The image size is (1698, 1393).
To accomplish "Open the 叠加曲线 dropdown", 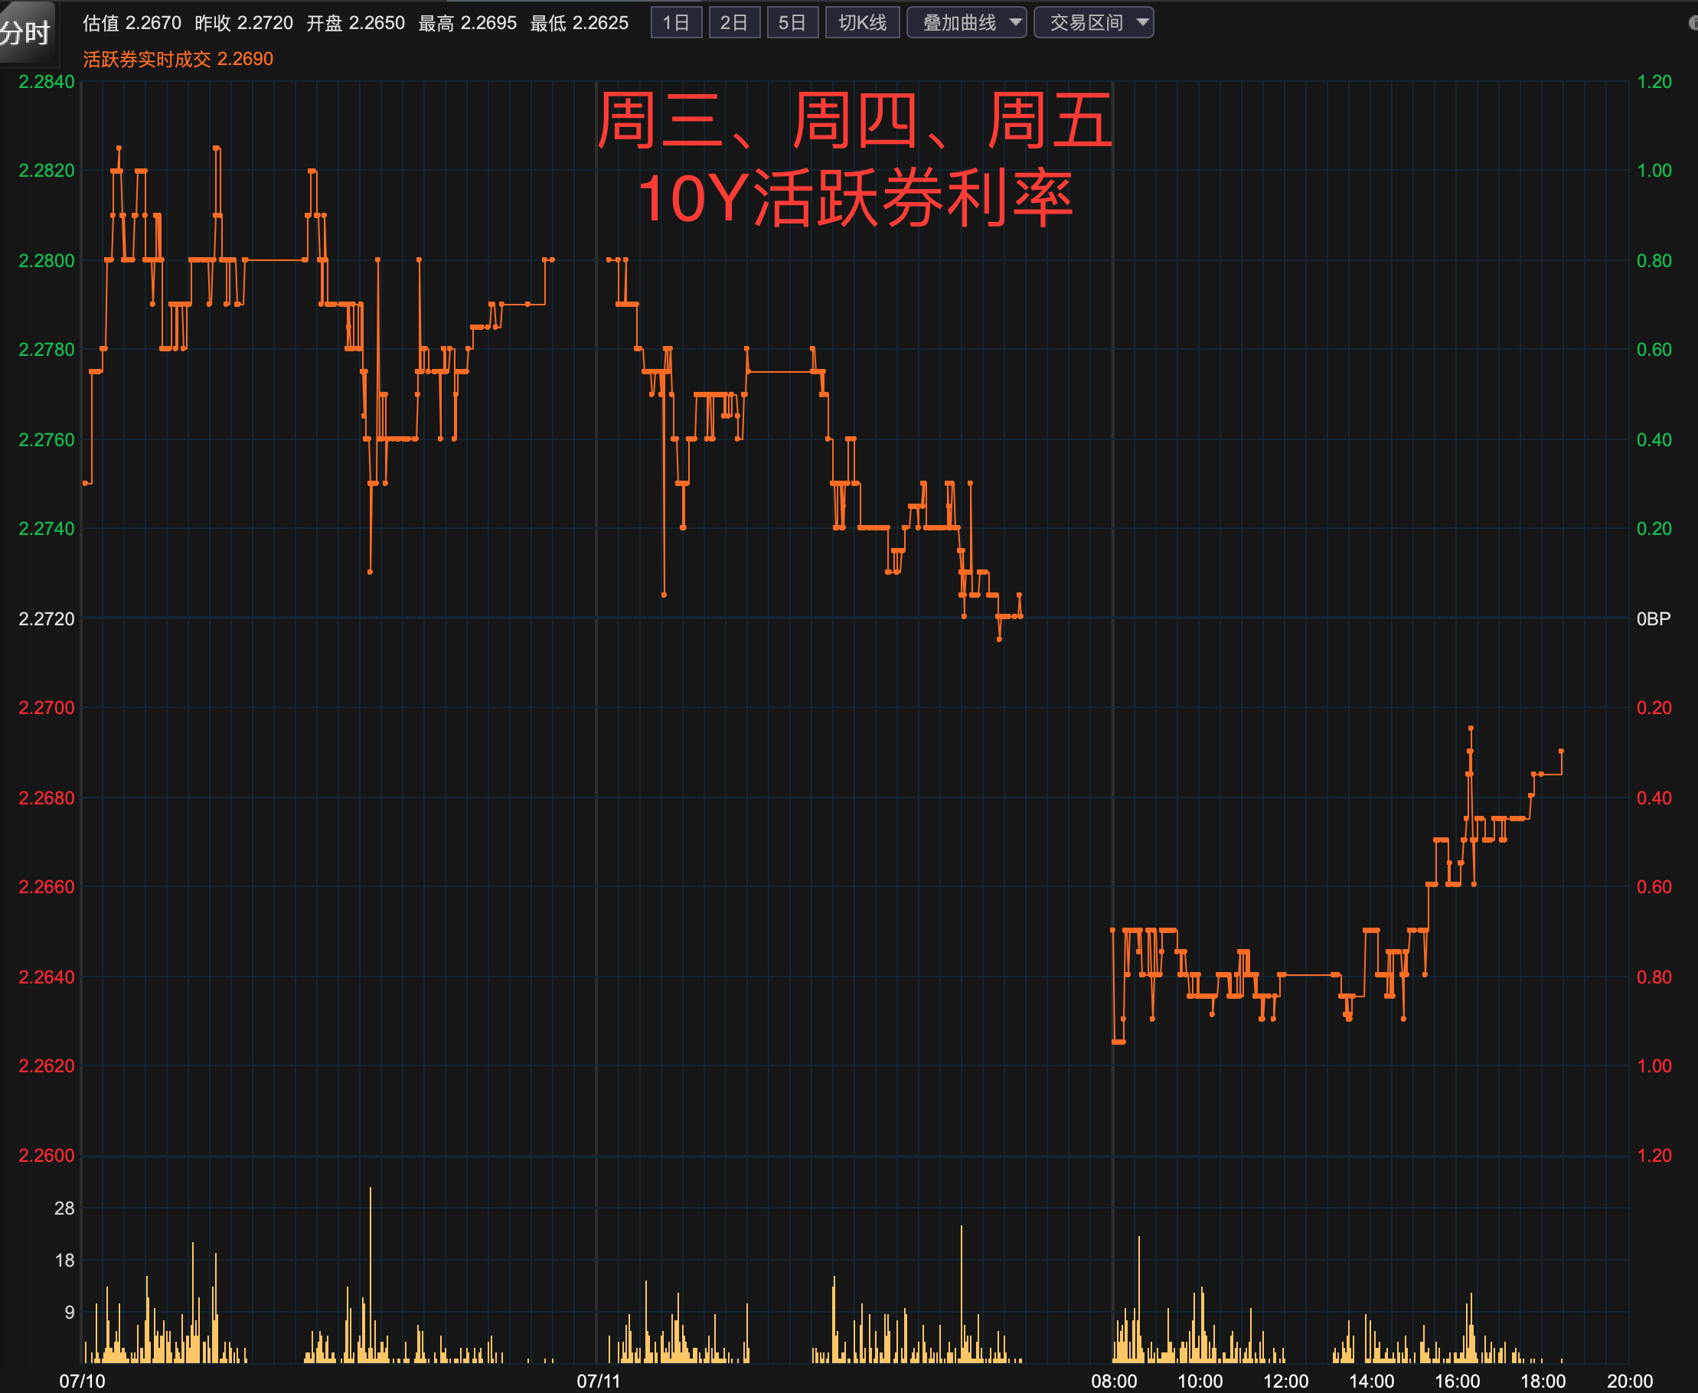I will [x=959, y=22].
